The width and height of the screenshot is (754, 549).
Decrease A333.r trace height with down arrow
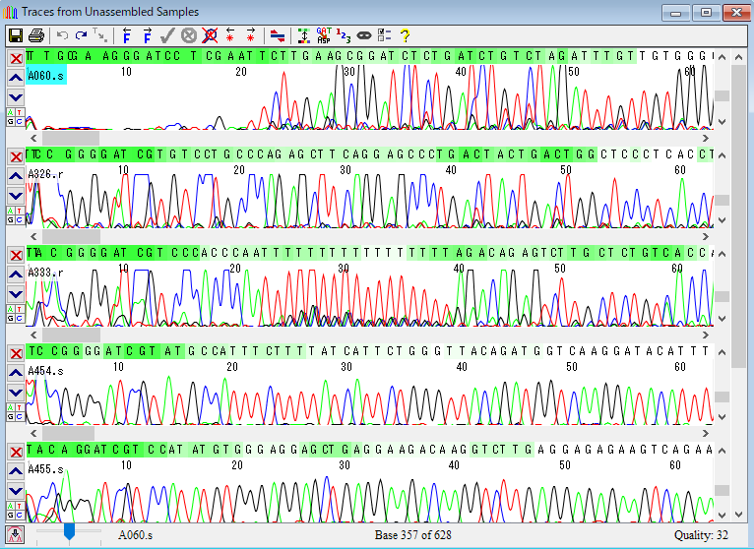[722, 318]
